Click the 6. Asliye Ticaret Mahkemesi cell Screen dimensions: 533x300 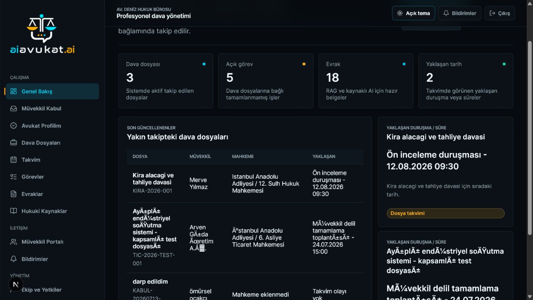coord(258,238)
